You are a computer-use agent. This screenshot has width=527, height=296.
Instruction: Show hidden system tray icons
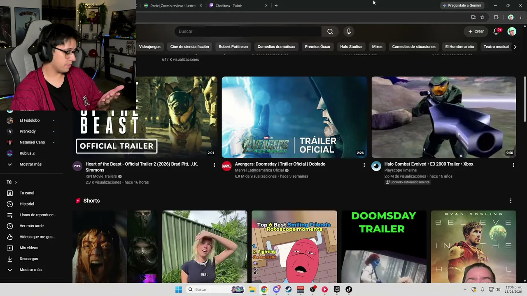point(465,289)
